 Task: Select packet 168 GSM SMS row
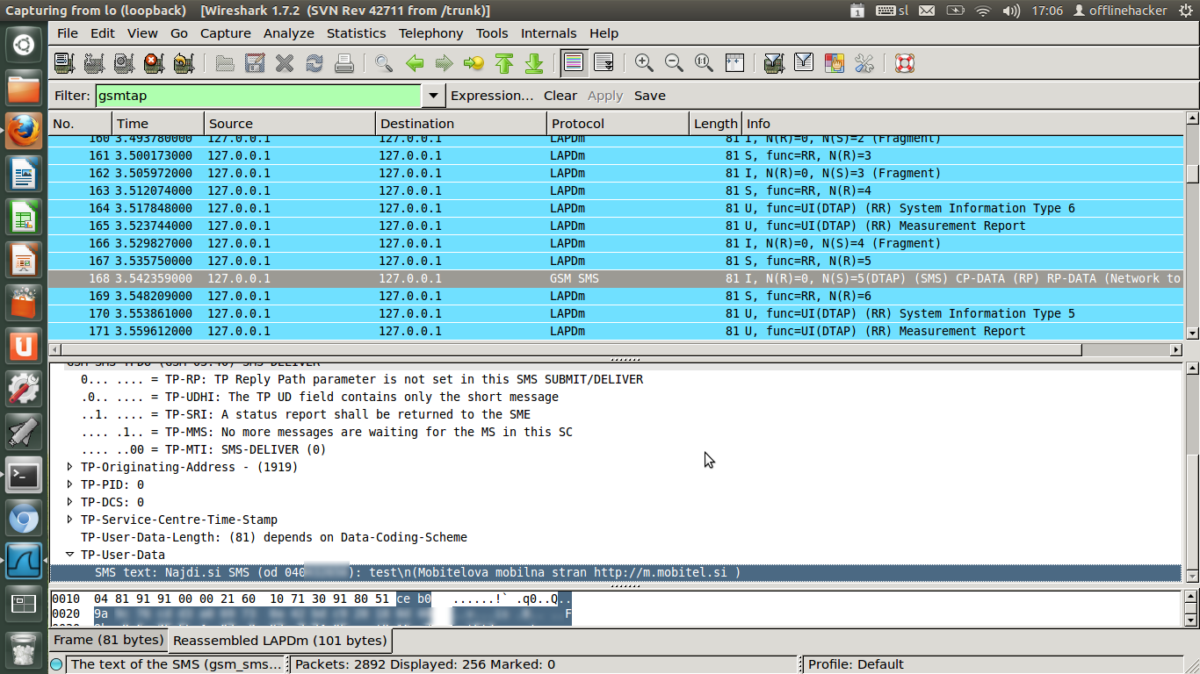(616, 278)
